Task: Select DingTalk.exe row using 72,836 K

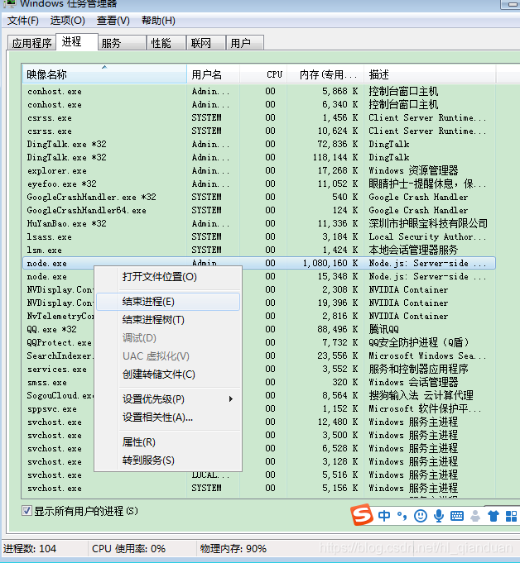Action: coord(259,144)
